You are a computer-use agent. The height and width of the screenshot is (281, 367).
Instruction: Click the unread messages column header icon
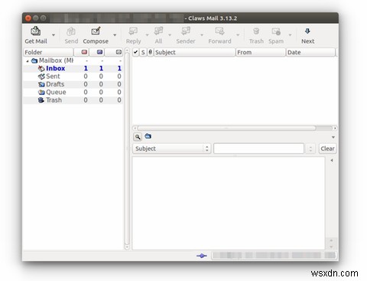pos(99,52)
